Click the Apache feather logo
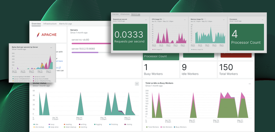The image size is (275, 132). (38, 35)
